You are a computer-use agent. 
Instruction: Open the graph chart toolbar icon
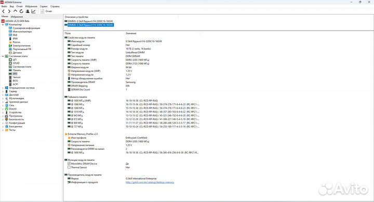tap(33, 11)
